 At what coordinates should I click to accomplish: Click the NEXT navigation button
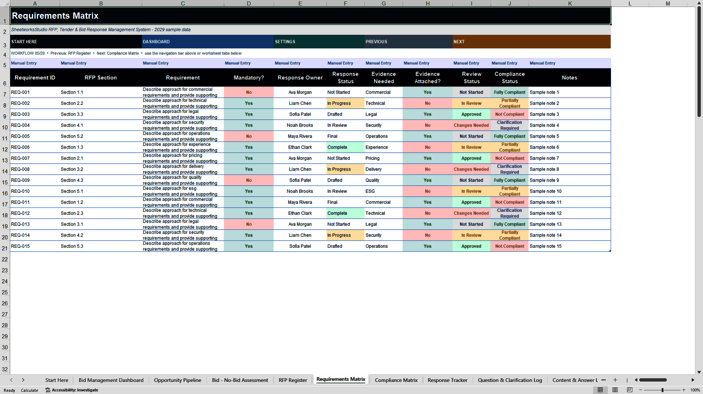531,42
